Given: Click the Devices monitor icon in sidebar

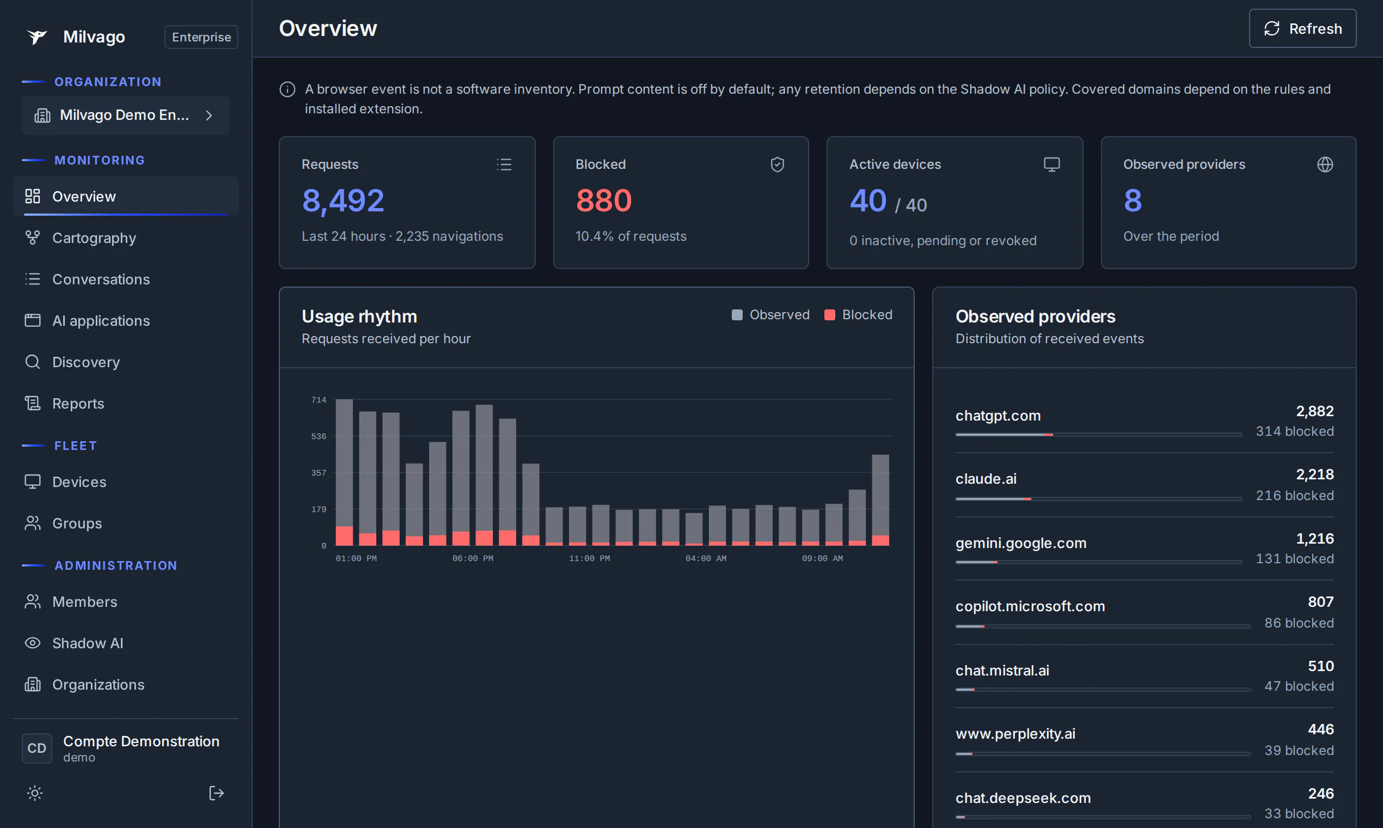Looking at the screenshot, I should pyautogui.click(x=32, y=482).
